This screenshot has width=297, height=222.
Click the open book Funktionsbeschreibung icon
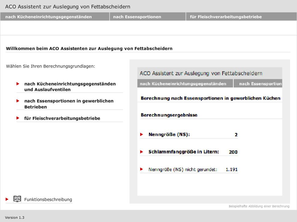click(17, 199)
